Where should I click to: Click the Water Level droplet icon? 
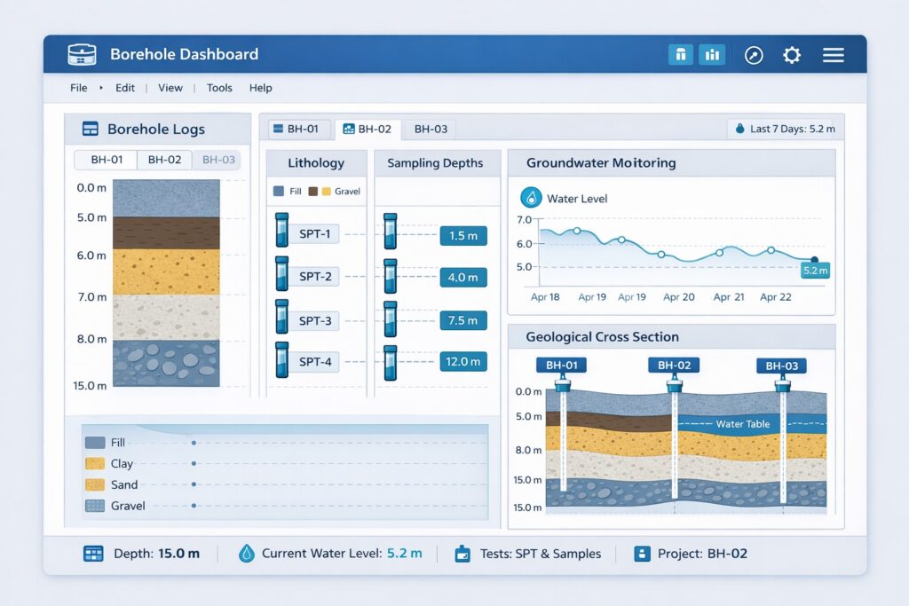531,198
